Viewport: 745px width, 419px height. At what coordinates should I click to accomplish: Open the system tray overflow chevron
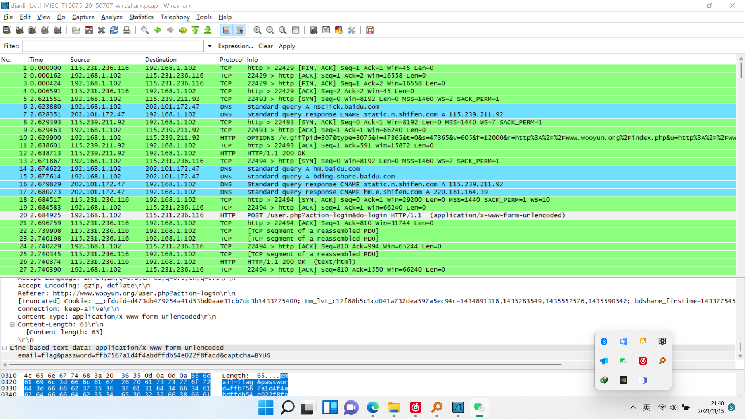click(633, 407)
